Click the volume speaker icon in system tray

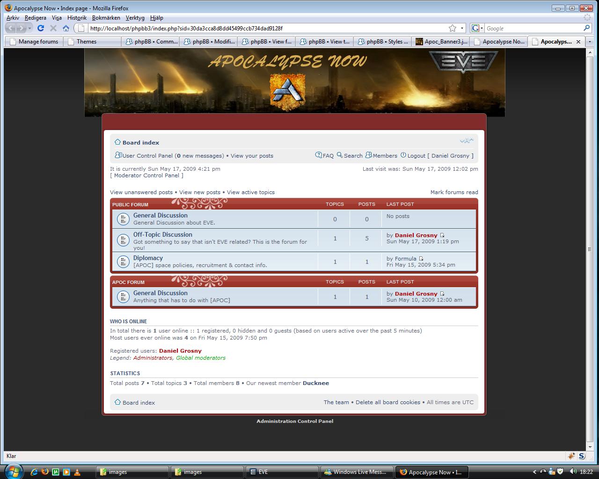[x=573, y=472]
